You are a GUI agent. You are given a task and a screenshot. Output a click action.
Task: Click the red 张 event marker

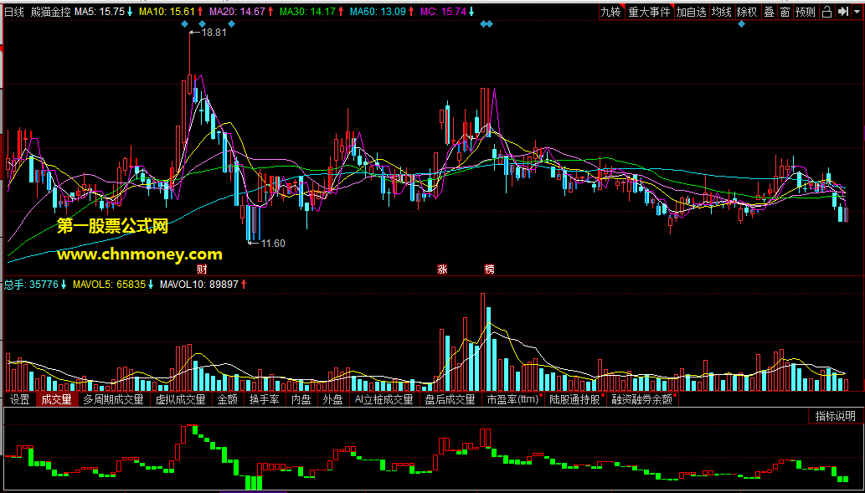coord(442,270)
